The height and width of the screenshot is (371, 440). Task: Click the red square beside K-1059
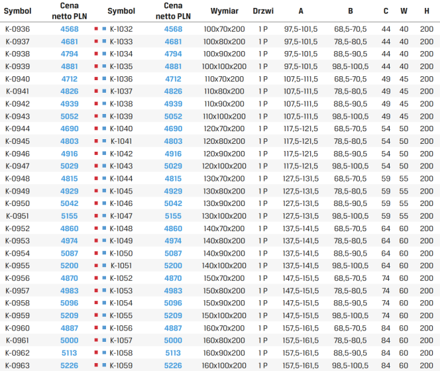[x=96, y=366]
